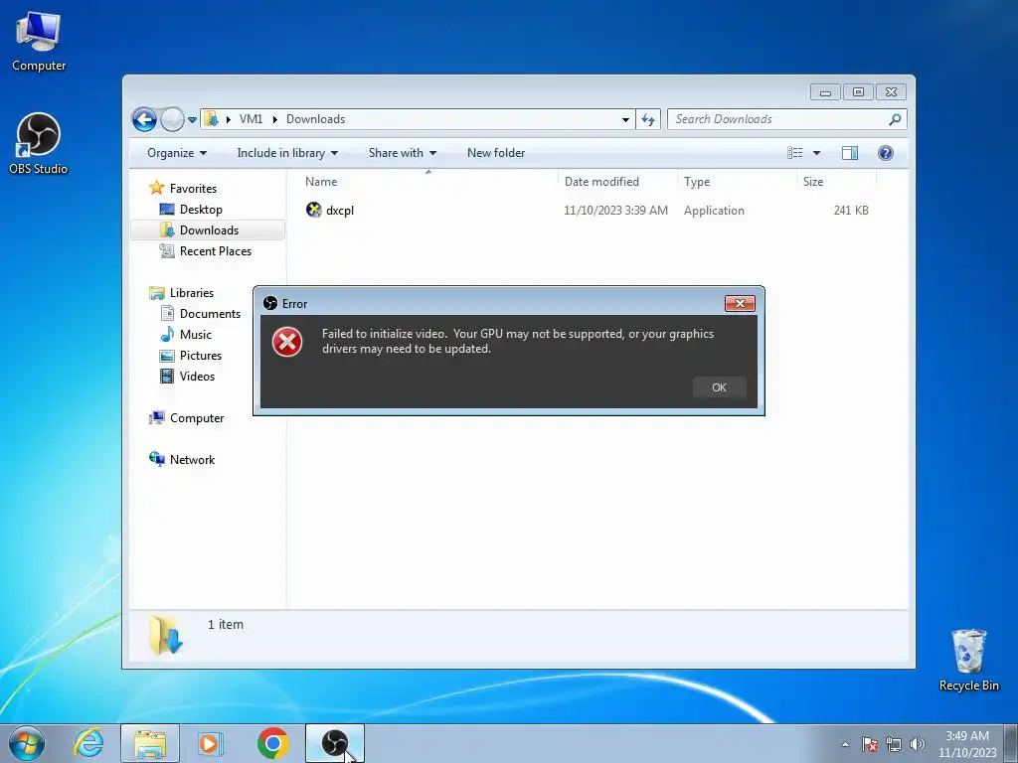Select the Recycle Bin desktop icon
Image resolution: width=1018 pixels, height=763 pixels.
[968, 660]
